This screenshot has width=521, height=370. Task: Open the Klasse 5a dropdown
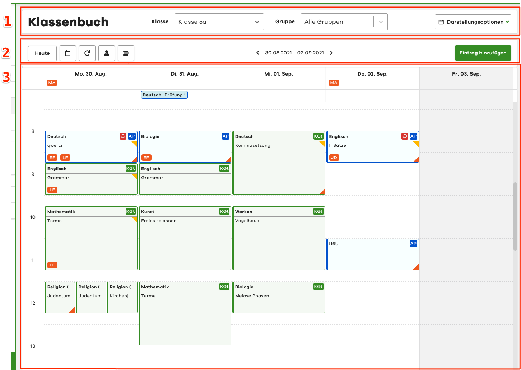(x=219, y=22)
